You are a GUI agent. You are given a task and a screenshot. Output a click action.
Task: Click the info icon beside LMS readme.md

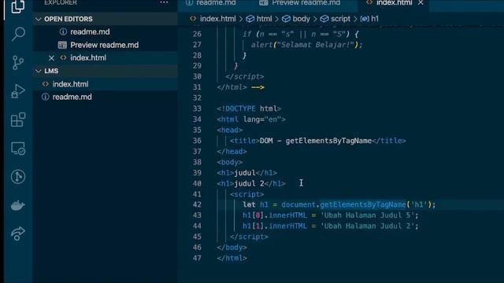click(x=46, y=97)
